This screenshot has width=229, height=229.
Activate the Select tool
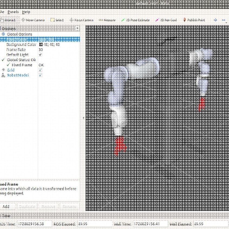tap(57, 20)
